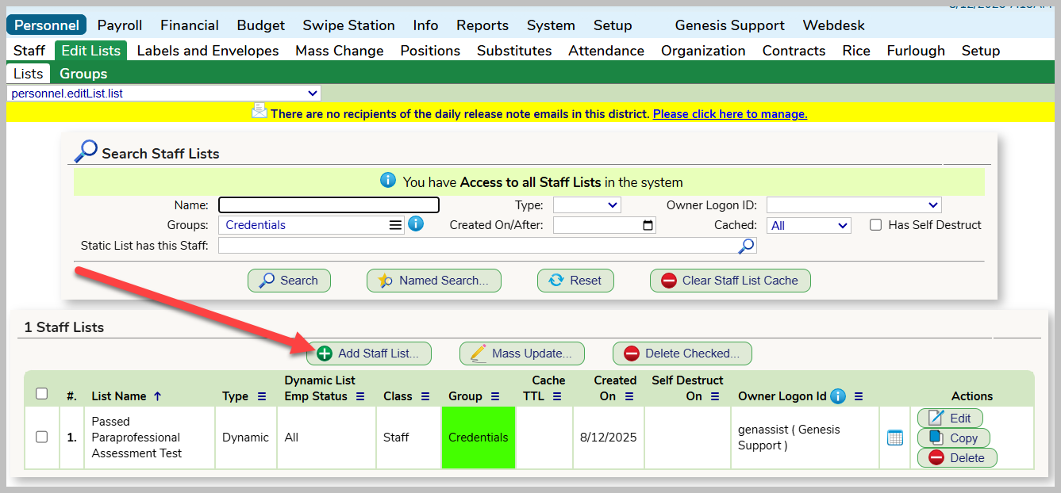Viewport: 1061px width, 493px height.
Task: Click the blue info icon in access banner
Action: [388, 181]
